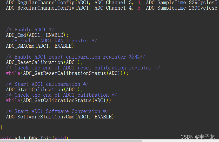Click the 'ADC_SoftwareStartConvCmd(ADC1, ENABLE);' line
Screen dimensions: 219x142
click(61, 117)
